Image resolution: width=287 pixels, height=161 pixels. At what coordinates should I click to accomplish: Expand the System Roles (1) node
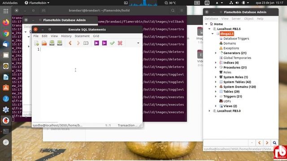pyautogui.click(x=216, y=77)
